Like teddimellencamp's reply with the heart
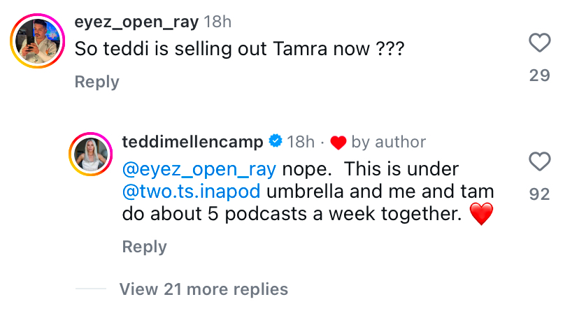Viewport: 579px width, 311px height. click(539, 163)
